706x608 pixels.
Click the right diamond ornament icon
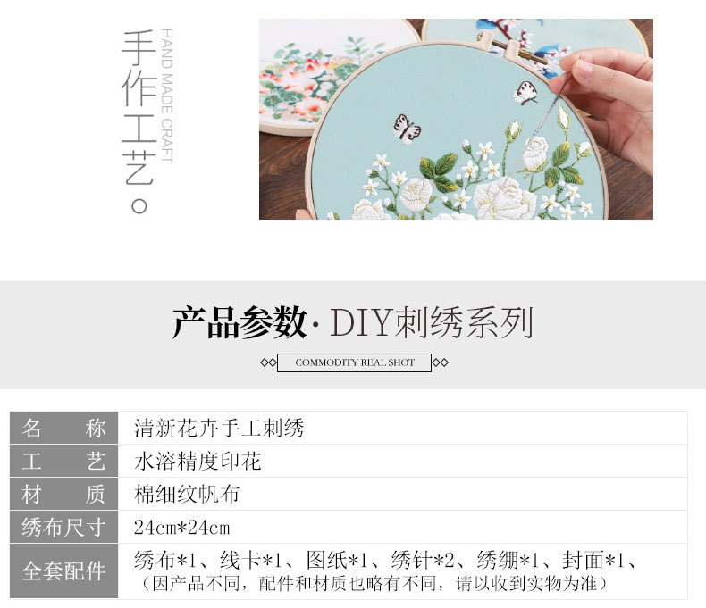(x=440, y=362)
